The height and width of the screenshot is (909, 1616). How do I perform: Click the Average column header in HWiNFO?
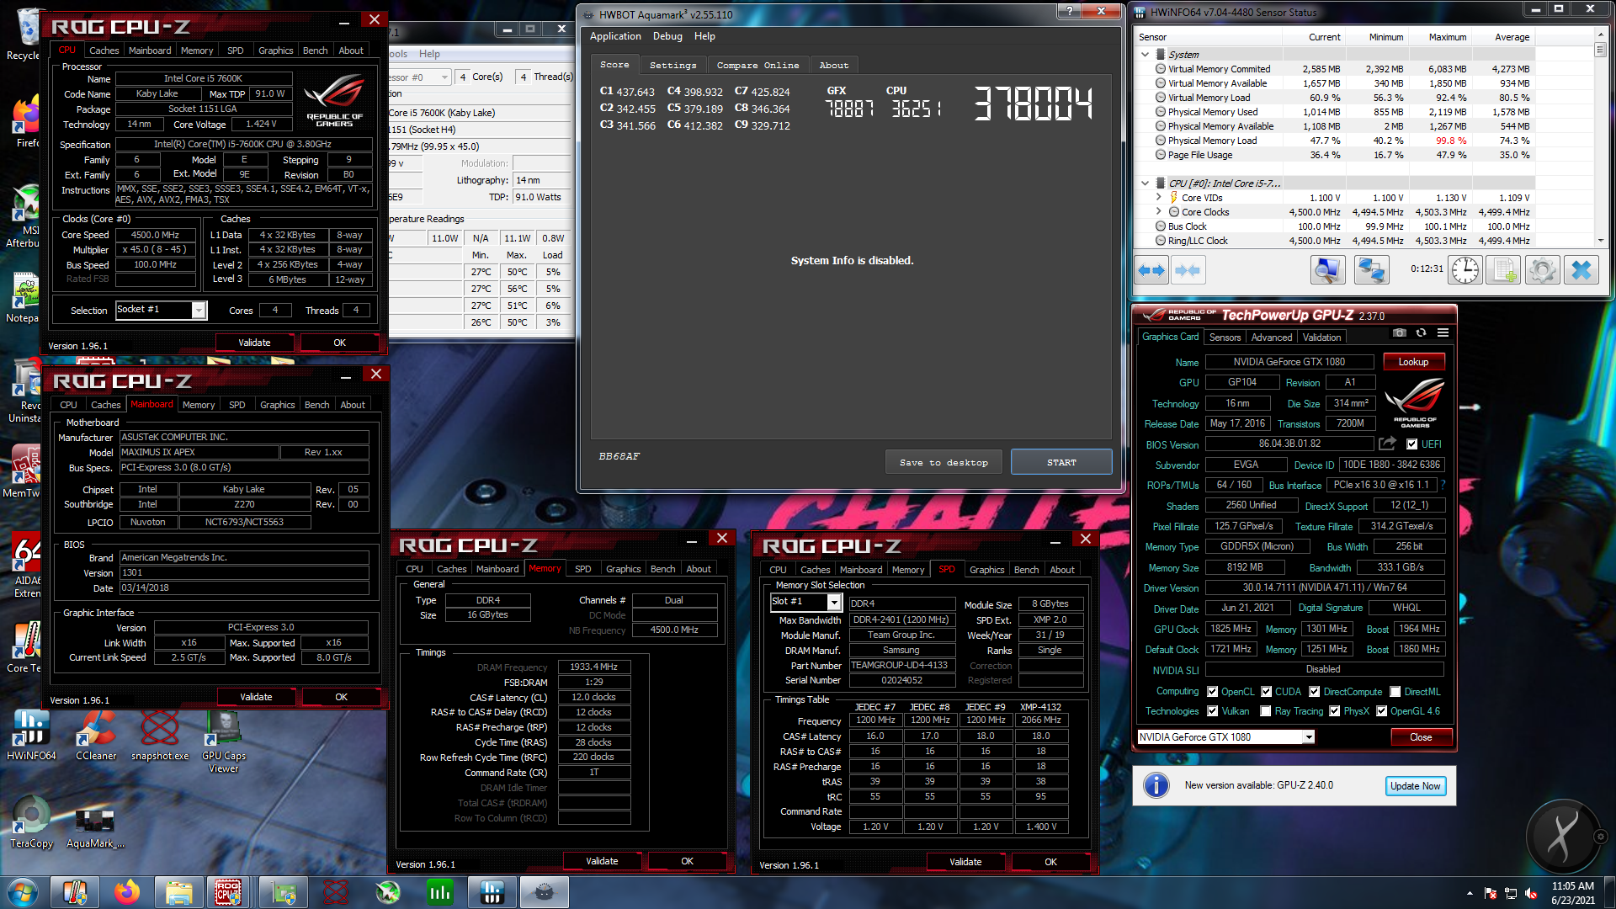(1511, 37)
